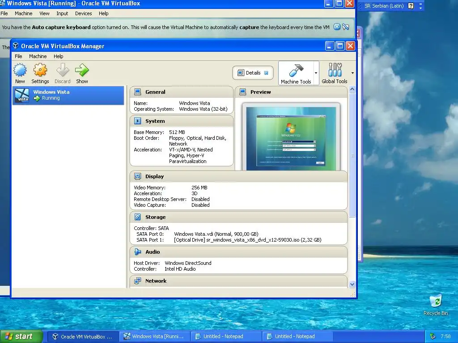The width and height of the screenshot is (458, 343).
Task: Switch to Oracle VM VirtualBox taskbar button
Action: pyautogui.click(x=83, y=336)
